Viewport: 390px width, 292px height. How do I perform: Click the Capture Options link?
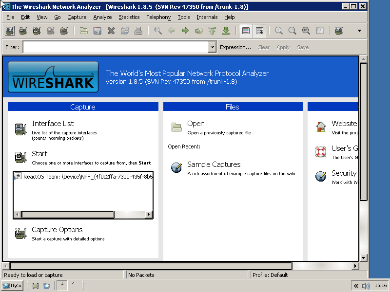pyautogui.click(x=57, y=230)
